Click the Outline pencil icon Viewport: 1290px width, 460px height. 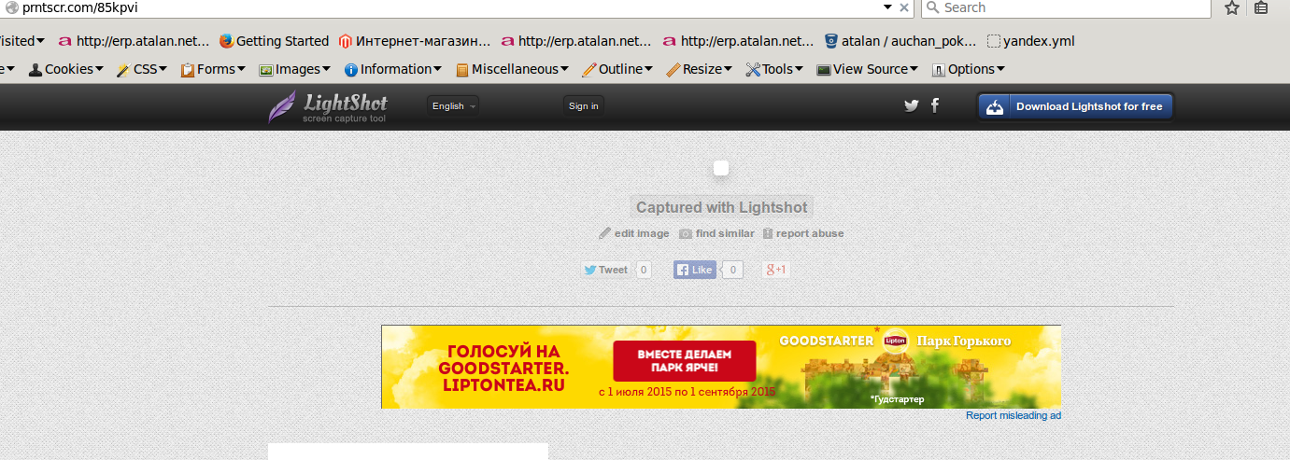point(588,69)
